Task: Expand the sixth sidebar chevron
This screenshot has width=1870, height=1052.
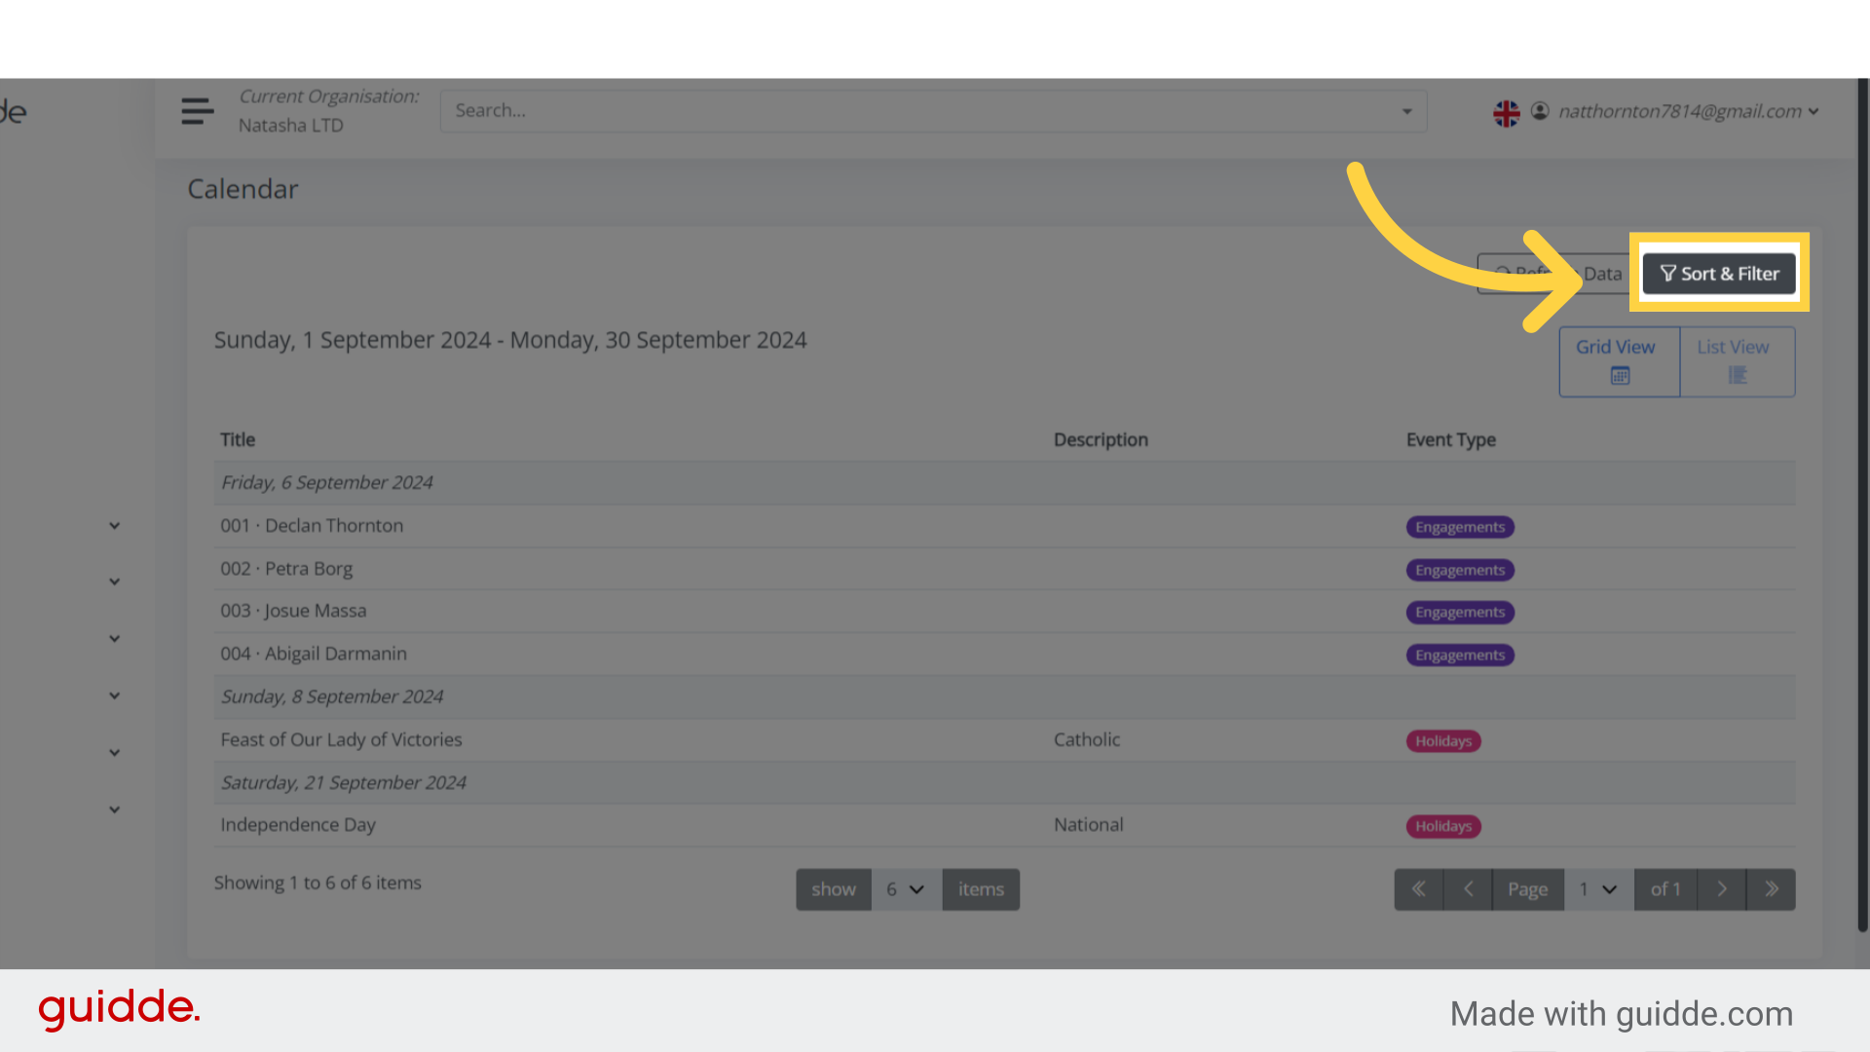Action: (x=114, y=810)
